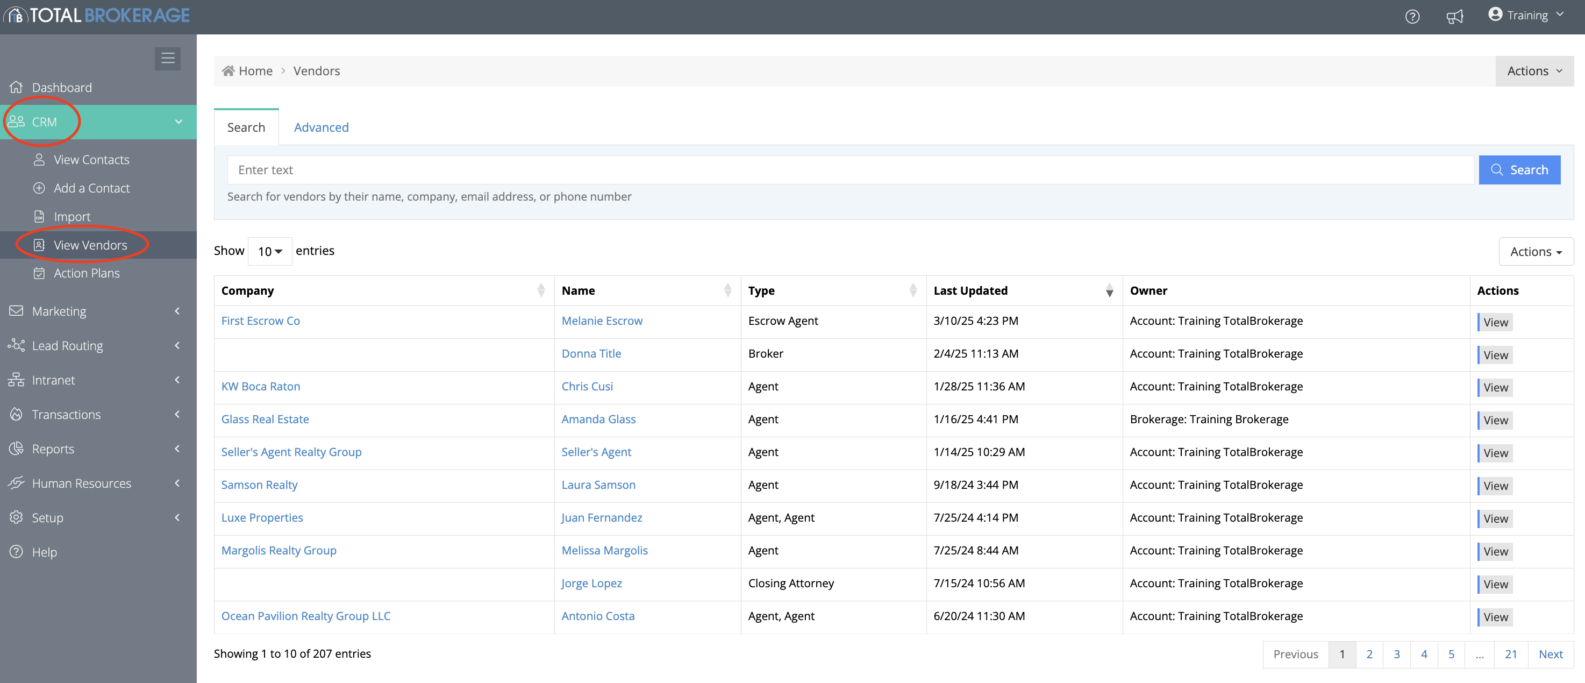Click the vendor search text field
The width and height of the screenshot is (1585, 683).
coord(849,170)
